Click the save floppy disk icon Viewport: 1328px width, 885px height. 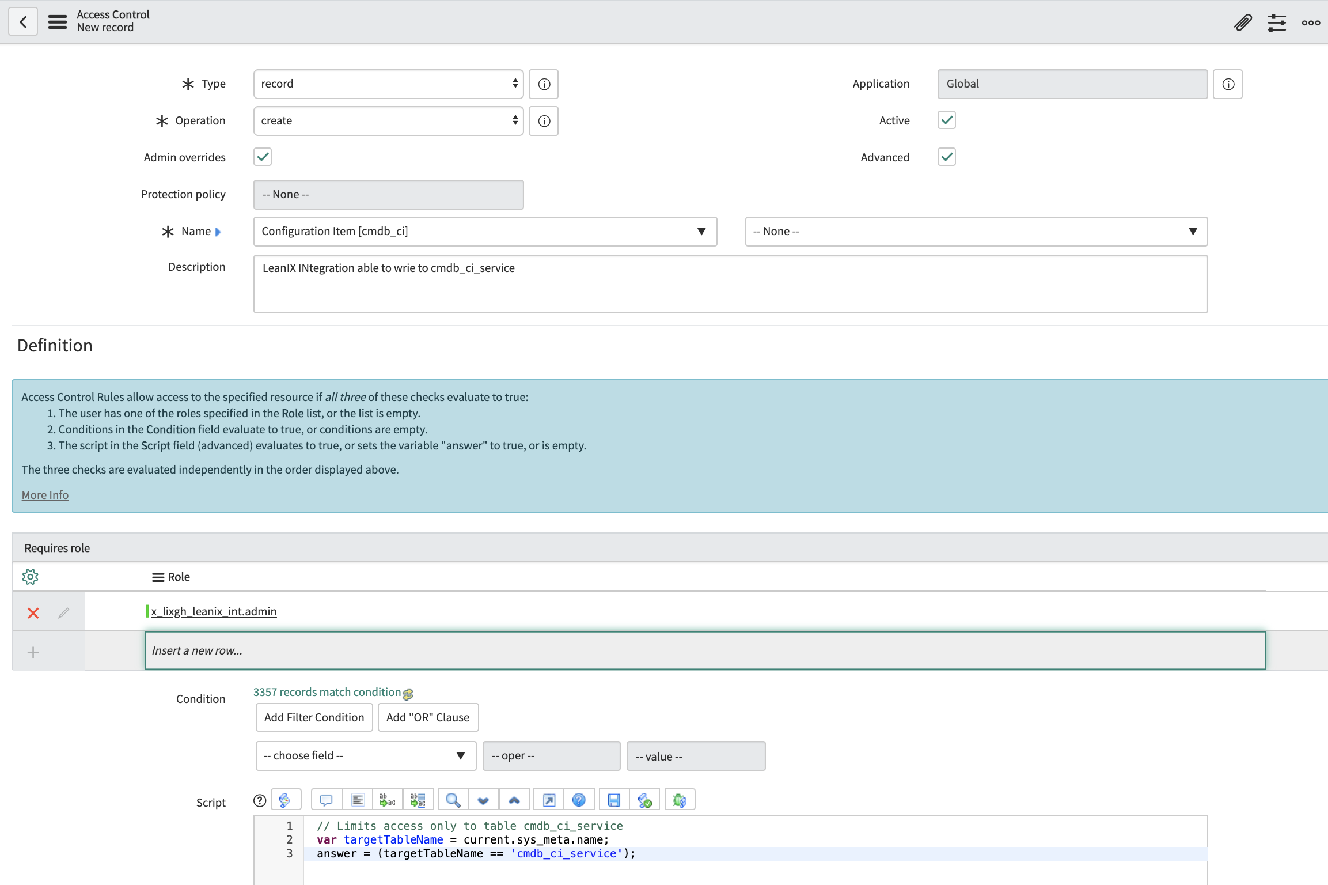click(614, 800)
